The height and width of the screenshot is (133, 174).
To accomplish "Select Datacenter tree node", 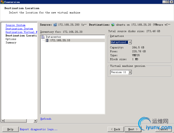I will click(53, 37).
